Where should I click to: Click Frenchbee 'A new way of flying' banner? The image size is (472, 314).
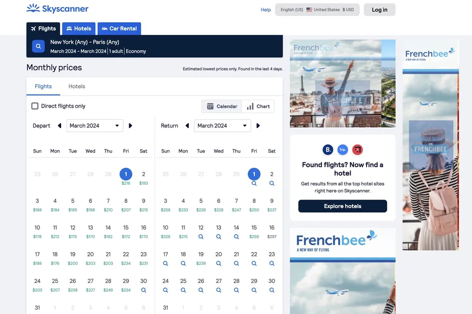click(x=342, y=271)
